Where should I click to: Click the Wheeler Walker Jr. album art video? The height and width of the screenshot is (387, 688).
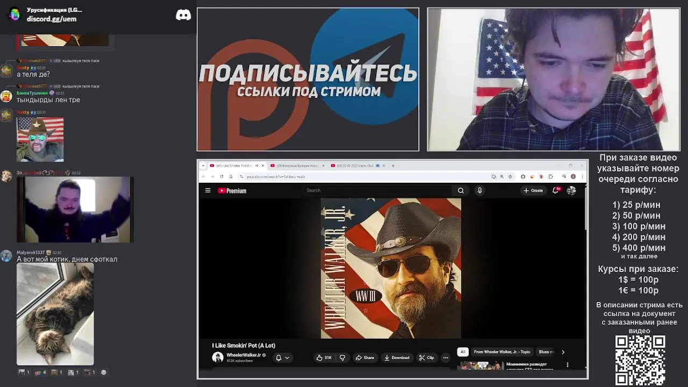tap(391, 268)
